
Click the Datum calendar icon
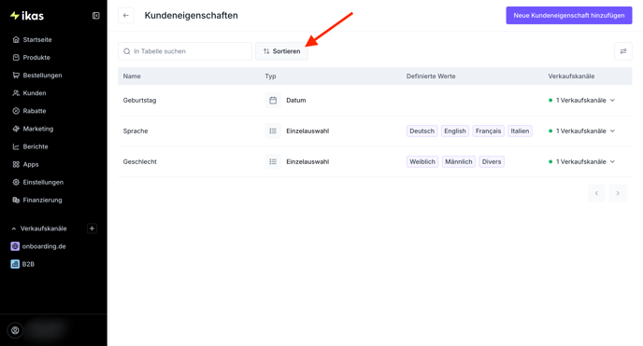point(273,100)
